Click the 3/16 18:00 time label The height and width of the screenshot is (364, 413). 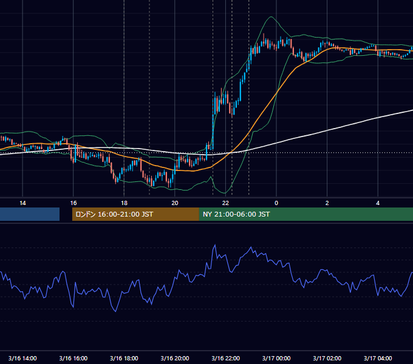[x=124, y=358]
